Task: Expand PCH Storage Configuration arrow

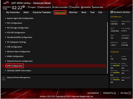Action: tap(6, 28)
